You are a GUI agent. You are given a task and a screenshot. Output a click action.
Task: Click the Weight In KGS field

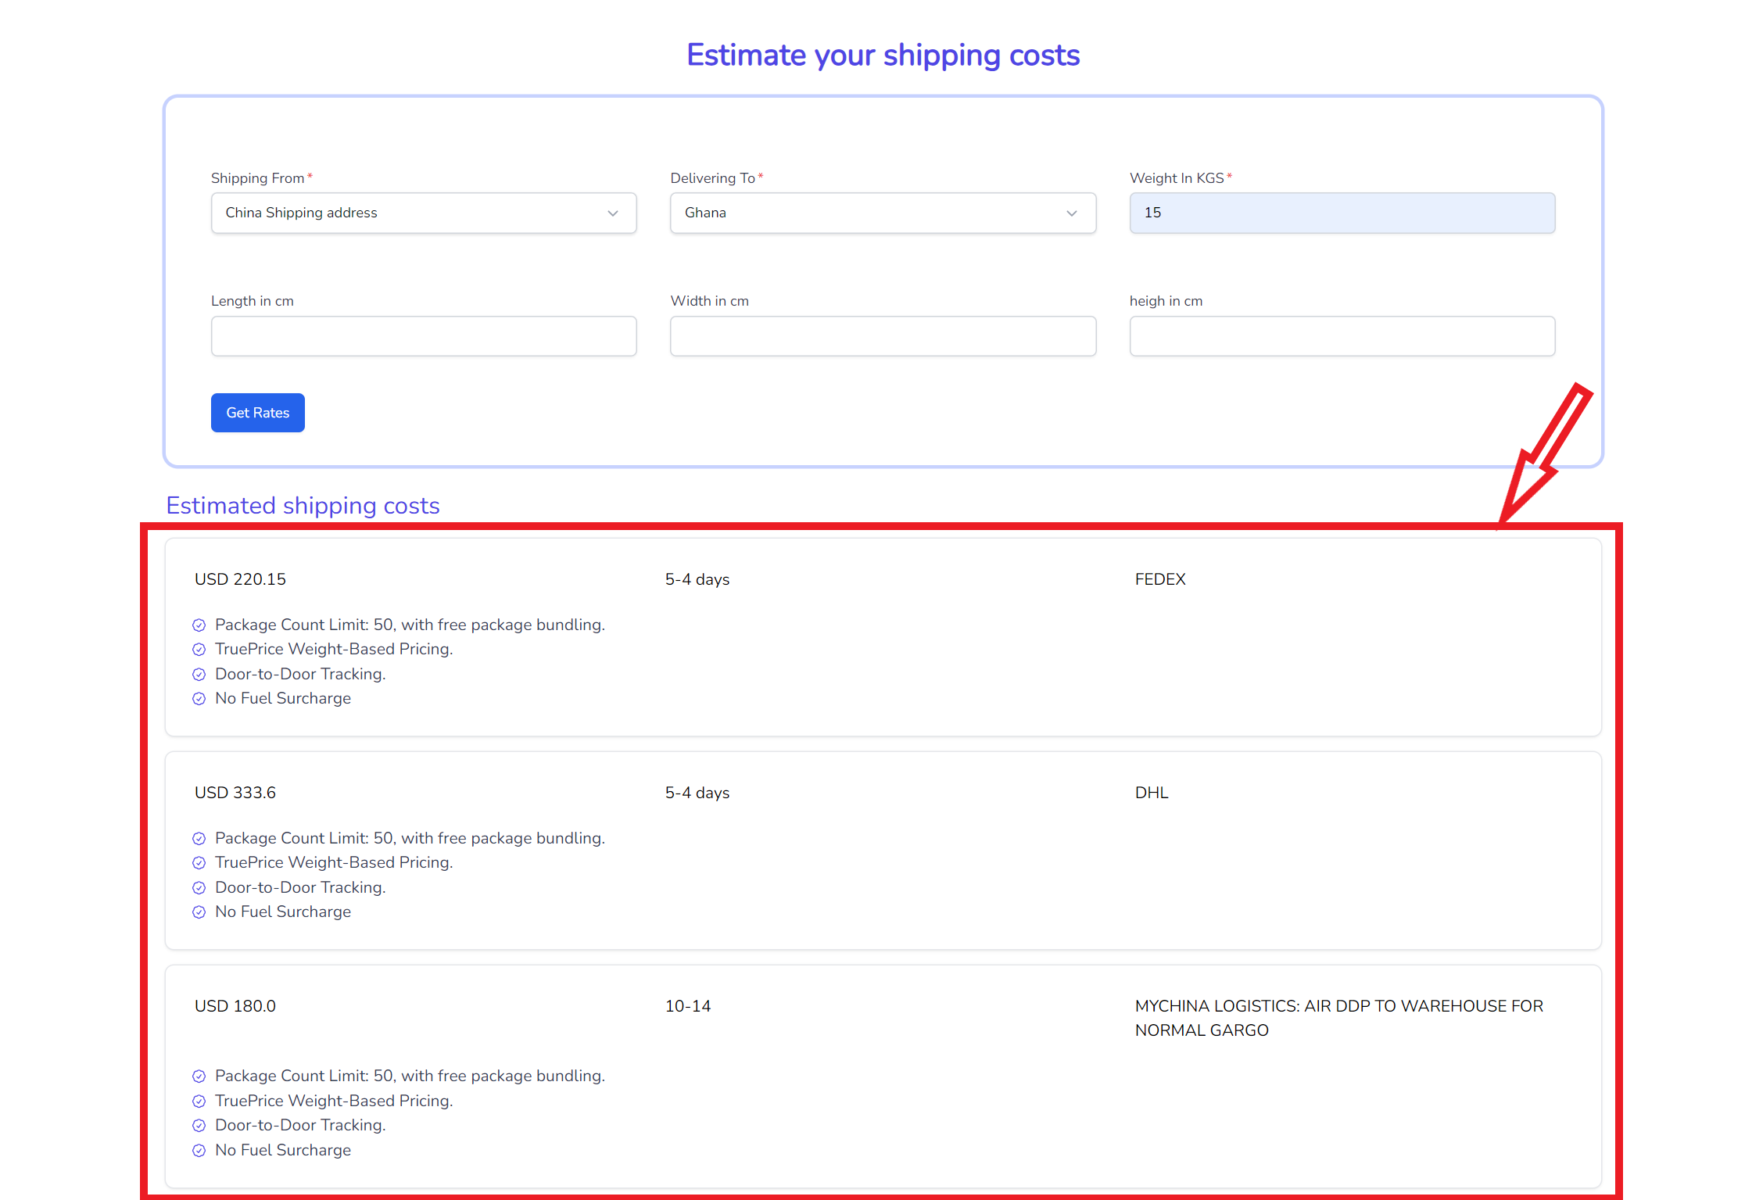pyautogui.click(x=1342, y=213)
